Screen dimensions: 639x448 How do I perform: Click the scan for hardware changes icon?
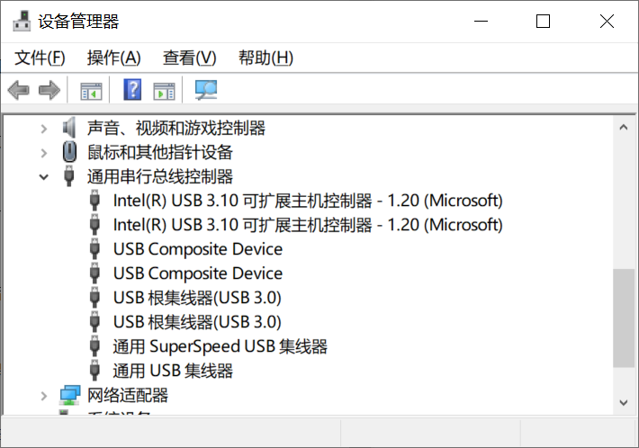coord(206,90)
